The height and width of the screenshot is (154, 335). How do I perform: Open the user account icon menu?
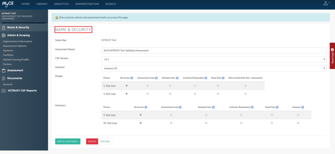point(326,3)
